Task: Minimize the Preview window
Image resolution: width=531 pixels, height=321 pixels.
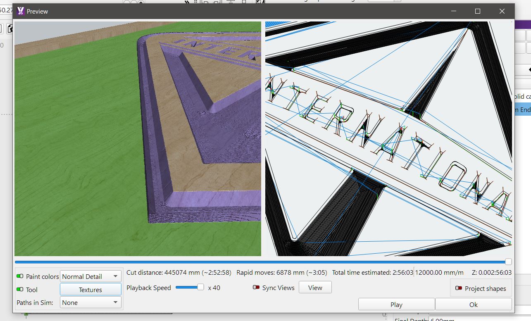Action: click(453, 12)
